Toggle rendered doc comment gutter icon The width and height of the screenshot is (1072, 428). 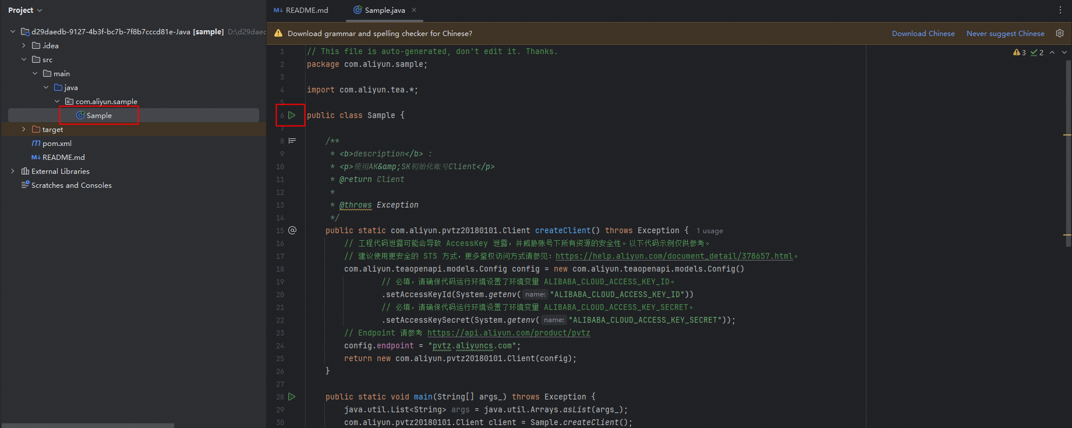292,141
